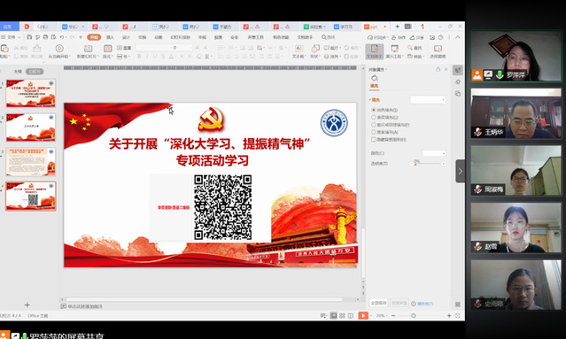Click the slide Layout icon
Screen dimensions: 566x339
107,49
